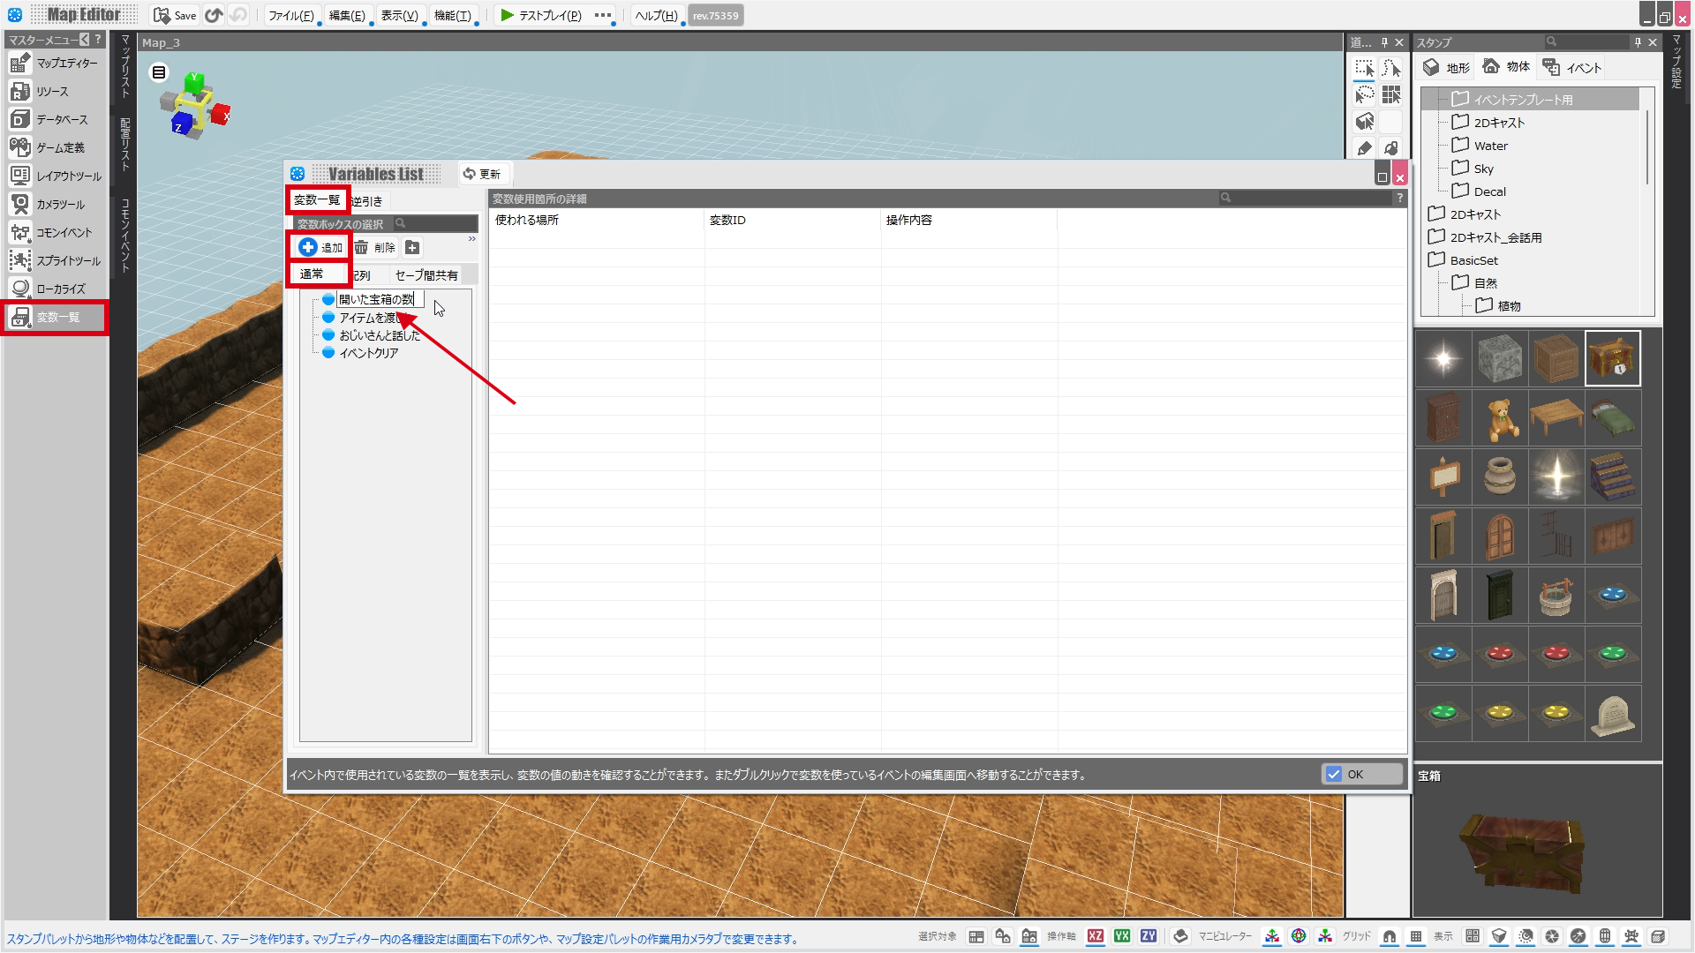Click the 変数使用箇所の詳細 search field

click(x=1306, y=199)
